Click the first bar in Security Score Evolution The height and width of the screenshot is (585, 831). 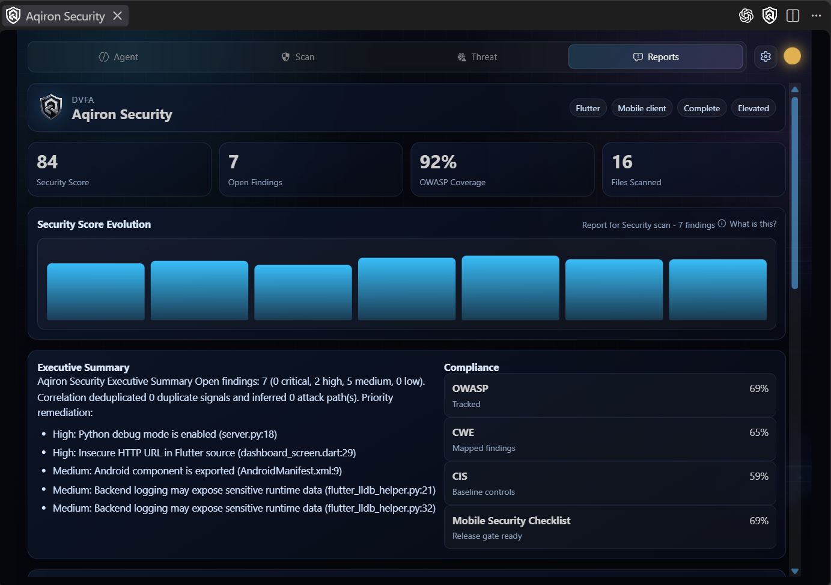pos(96,292)
